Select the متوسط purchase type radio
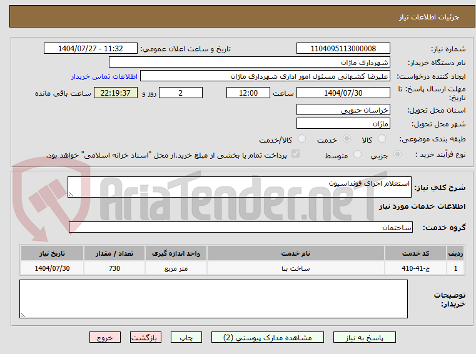Image resolution: width=476 pixels, height=354 pixels. coord(357,154)
